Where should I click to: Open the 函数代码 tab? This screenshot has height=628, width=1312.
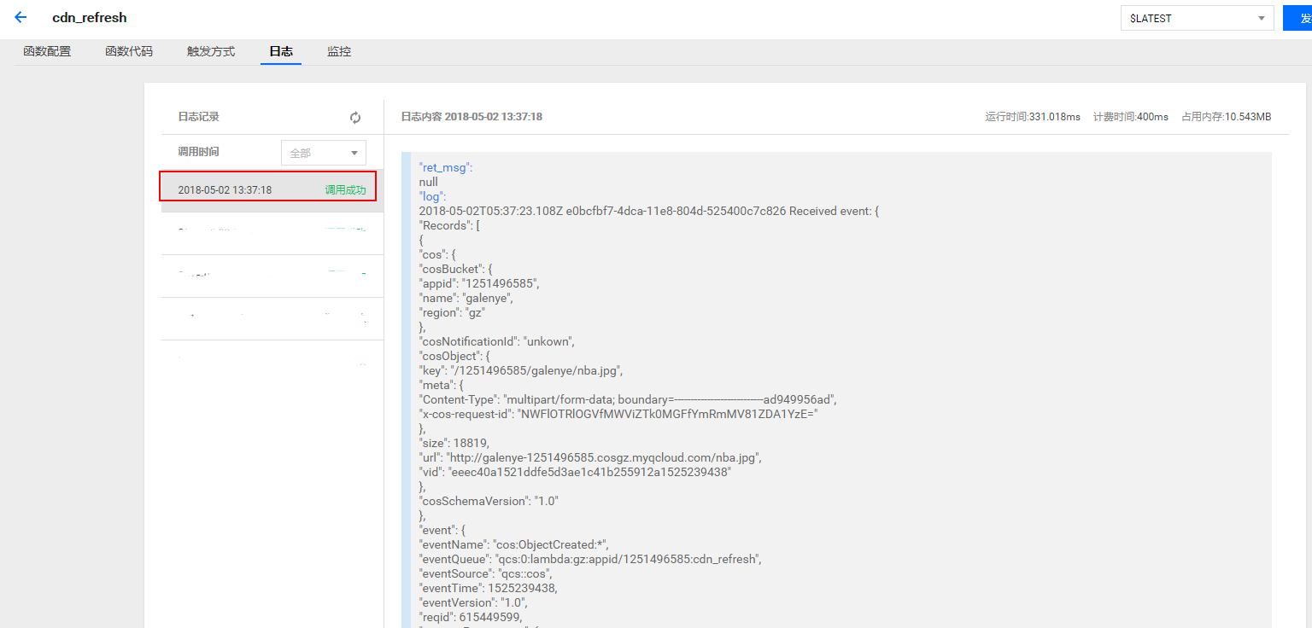tap(129, 51)
